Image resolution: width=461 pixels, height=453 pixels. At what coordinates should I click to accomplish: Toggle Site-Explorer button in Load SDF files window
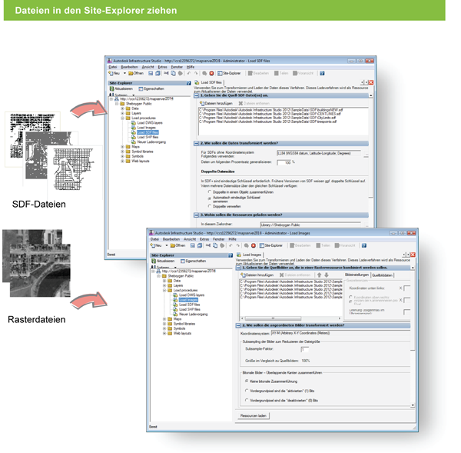point(229,73)
